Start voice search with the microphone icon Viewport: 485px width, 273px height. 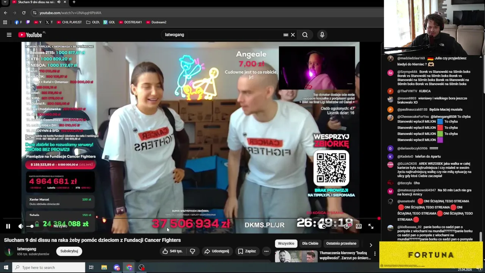coord(322,35)
